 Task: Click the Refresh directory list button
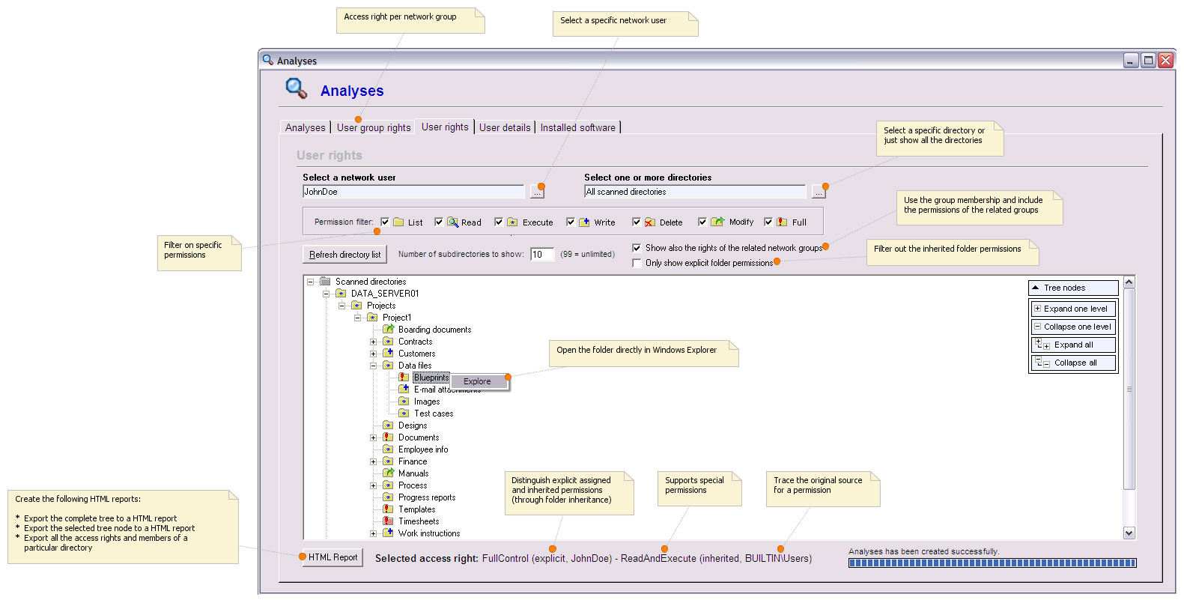pyautogui.click(x=344, y=254)
